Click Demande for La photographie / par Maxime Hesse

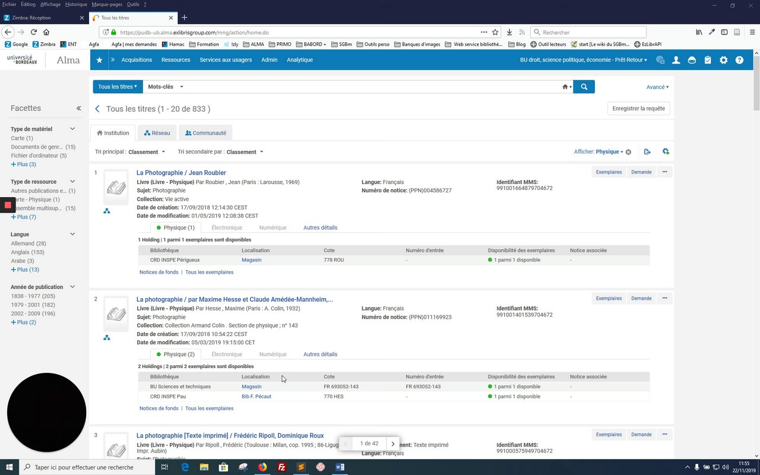tap(641, 299)
